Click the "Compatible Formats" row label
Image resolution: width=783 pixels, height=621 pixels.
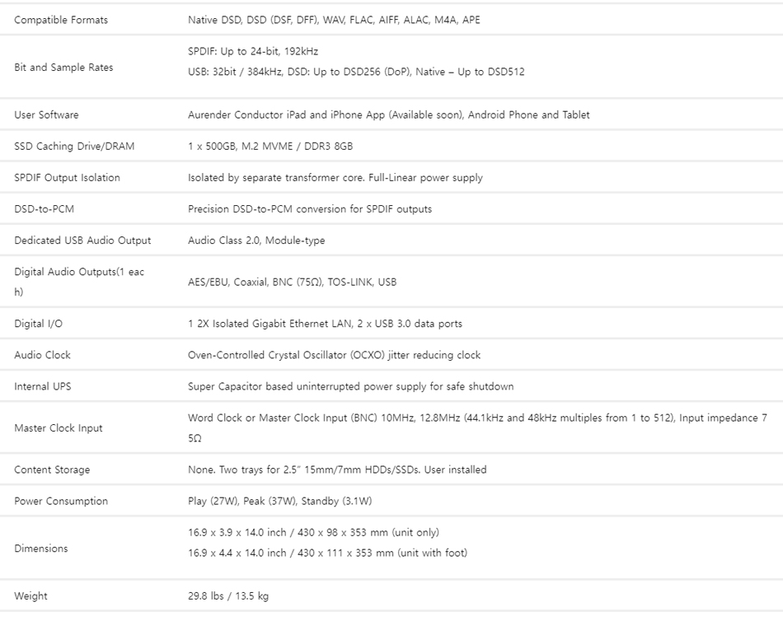[61, 20]
